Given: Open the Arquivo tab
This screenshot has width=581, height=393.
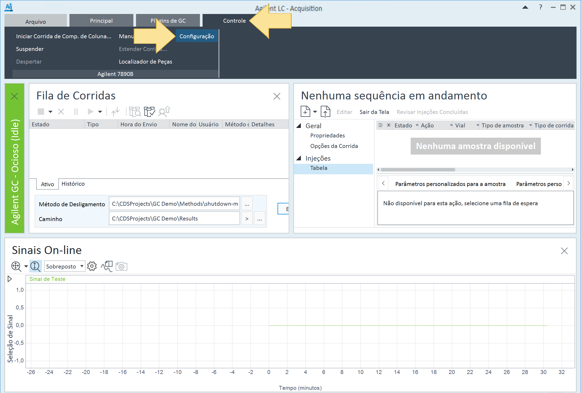Looking at the screenshot, I should [x=36, y=21].
